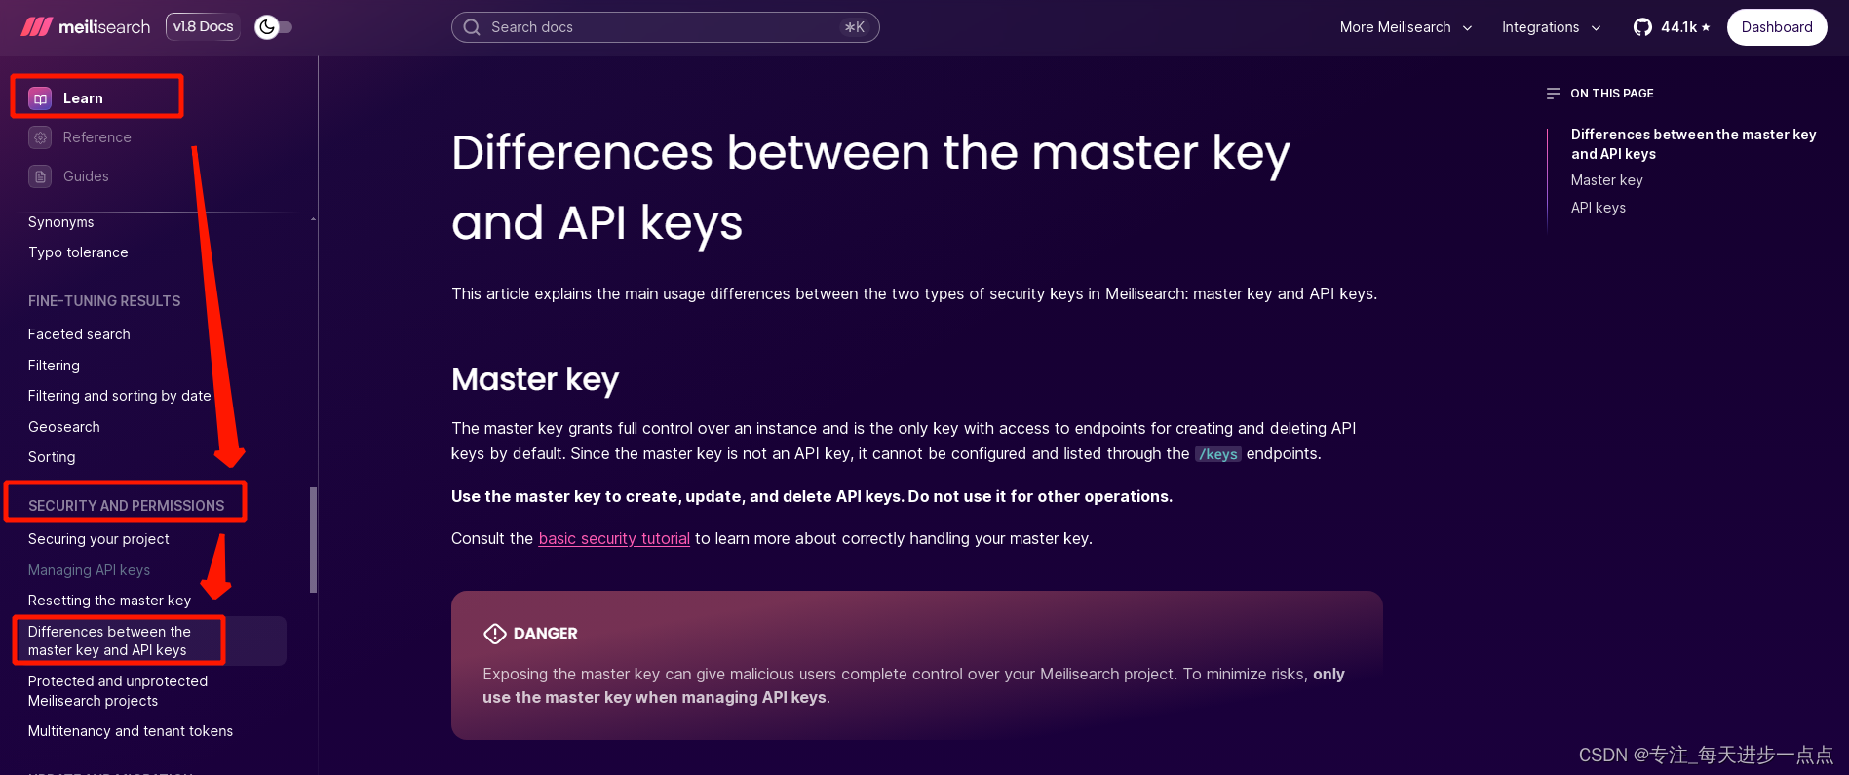Click the sidebar vertical scrollbar
This screenshot has width=1849, height=775.
[x=313, y=539]
